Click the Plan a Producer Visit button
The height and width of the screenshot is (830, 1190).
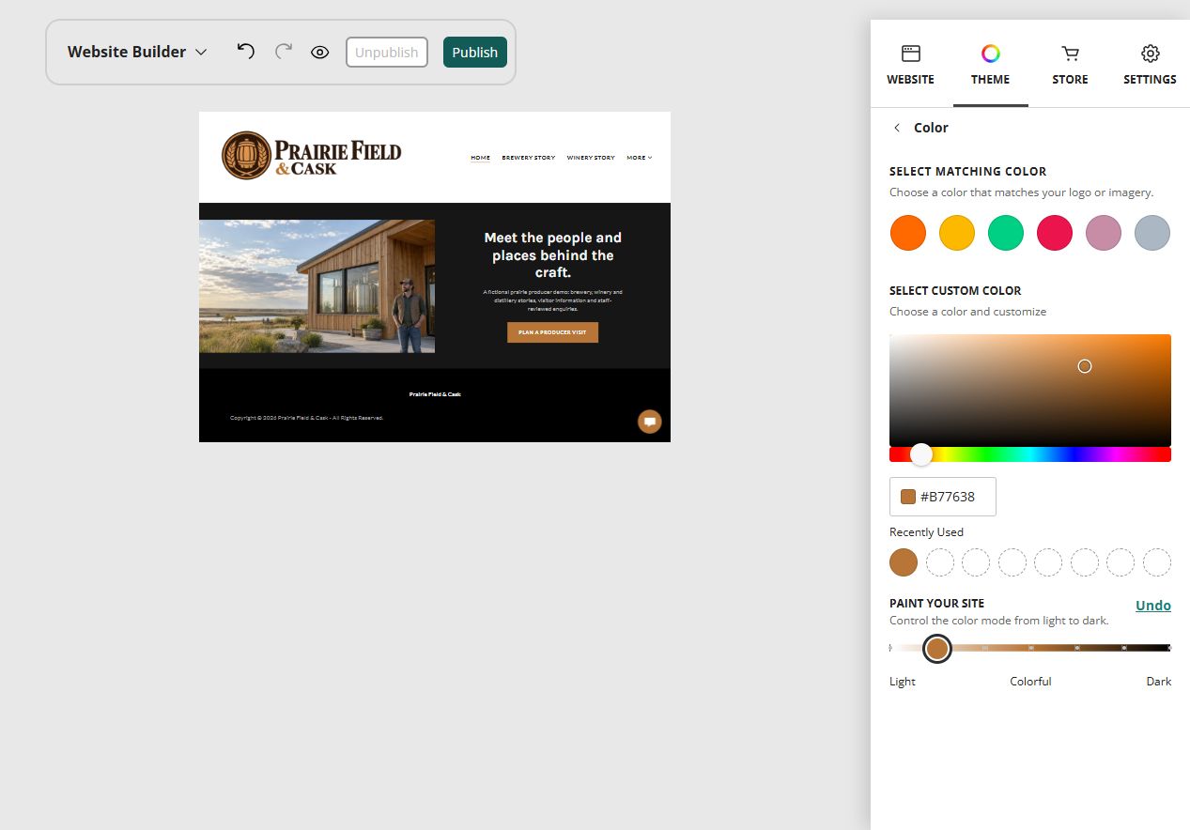[552, 332]
